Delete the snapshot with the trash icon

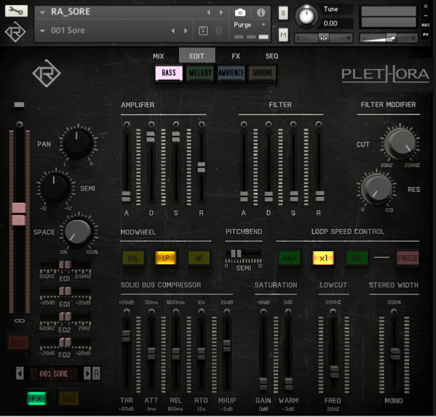219,31
